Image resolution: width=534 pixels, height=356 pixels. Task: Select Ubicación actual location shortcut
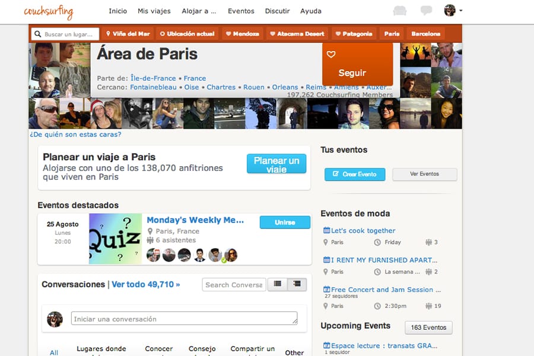pos(187,34)
